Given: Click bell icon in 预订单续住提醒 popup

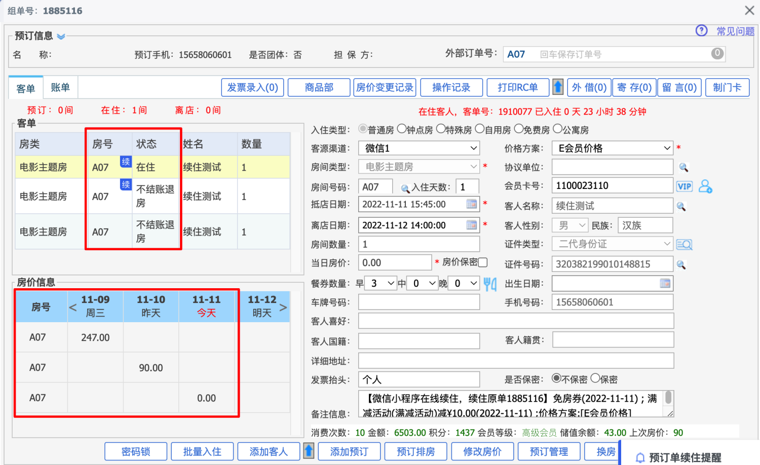Looking at the screenshot, I should click(640, 458).
